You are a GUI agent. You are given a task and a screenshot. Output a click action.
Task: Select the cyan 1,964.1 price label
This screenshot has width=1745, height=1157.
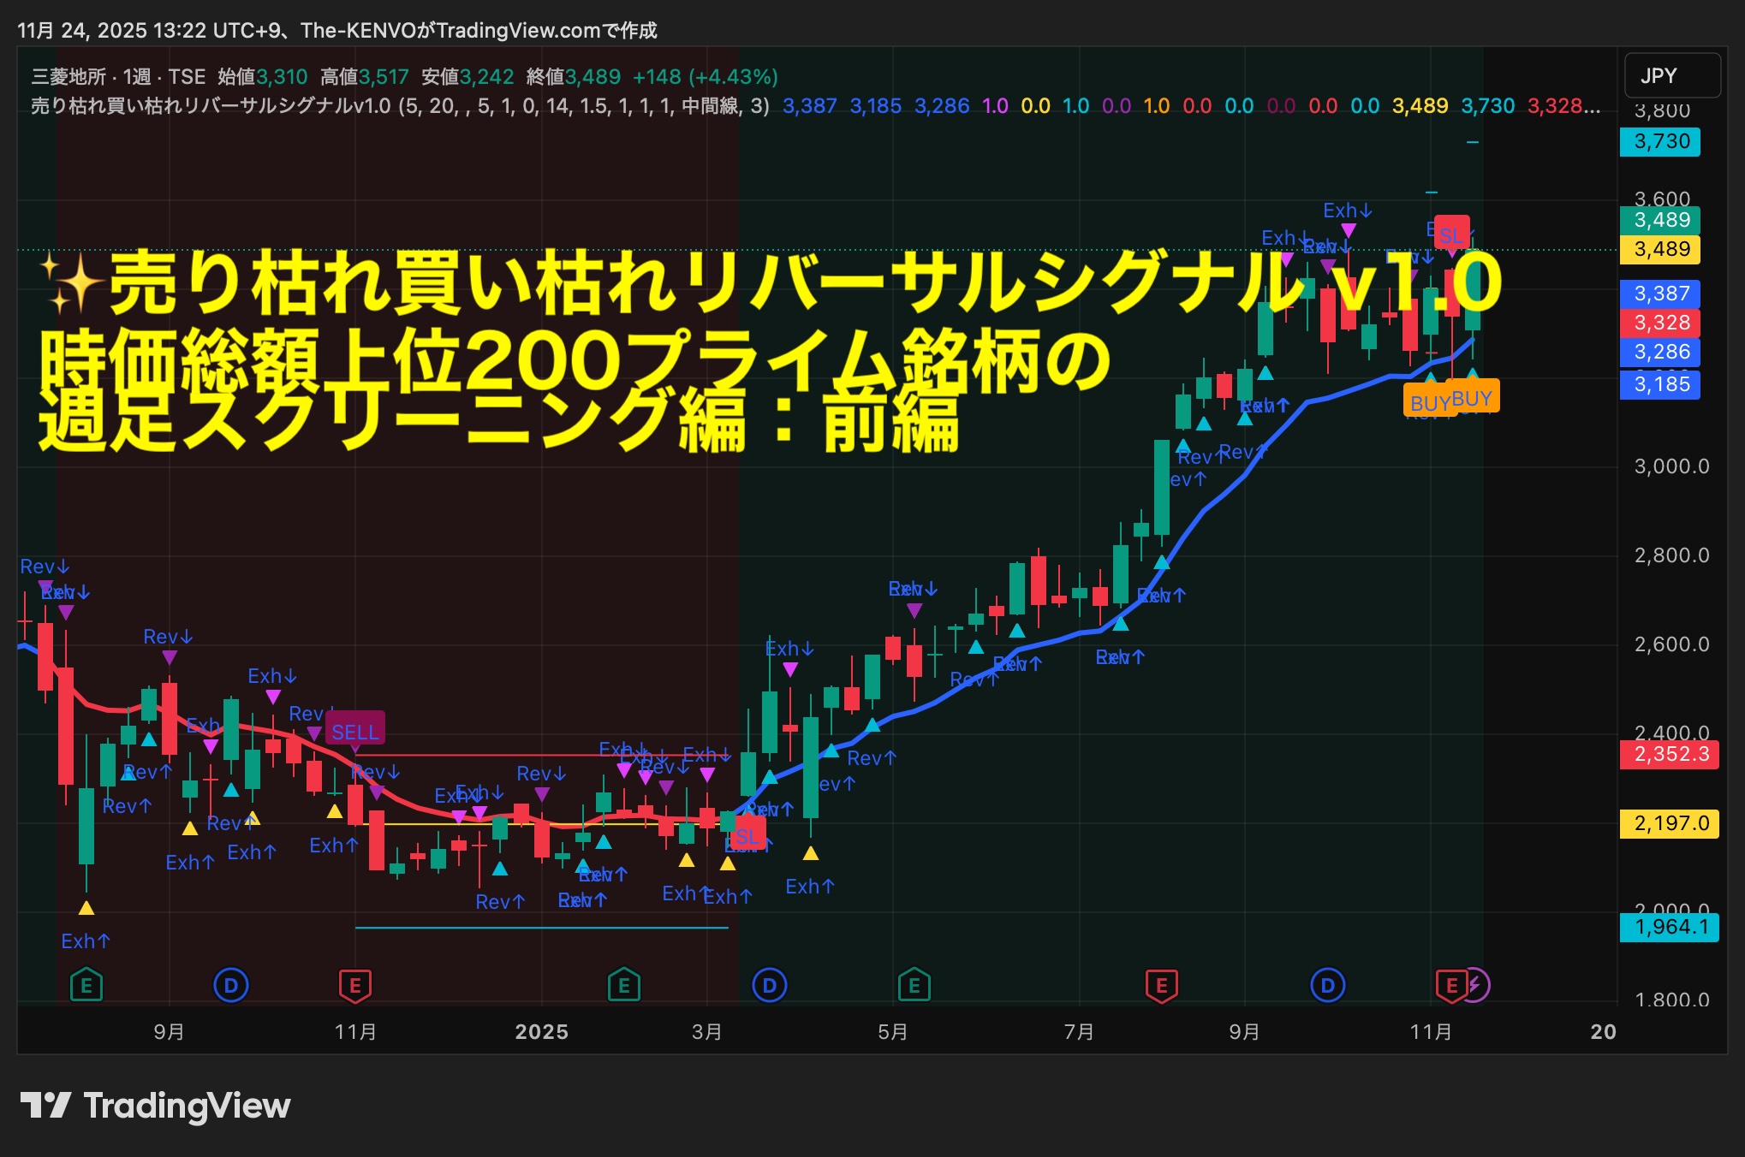1670,927
